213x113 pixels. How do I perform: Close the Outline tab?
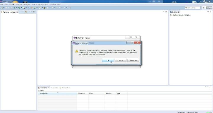click(x=179, y=12)
